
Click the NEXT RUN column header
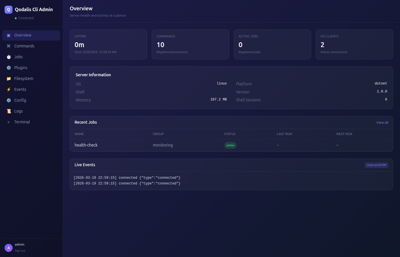tap(344, 134)
